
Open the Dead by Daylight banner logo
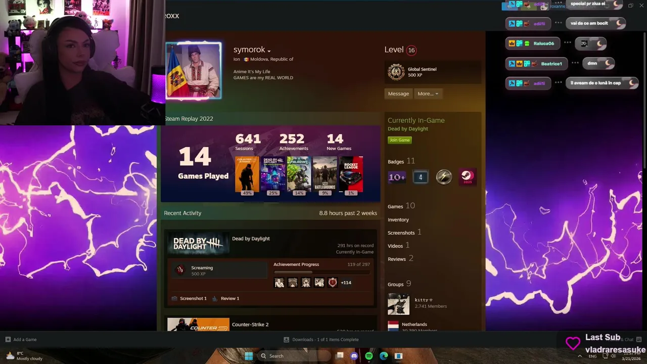198,244
